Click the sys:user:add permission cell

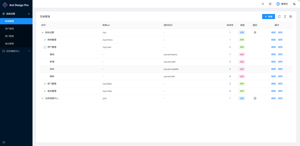pos(193,62)
